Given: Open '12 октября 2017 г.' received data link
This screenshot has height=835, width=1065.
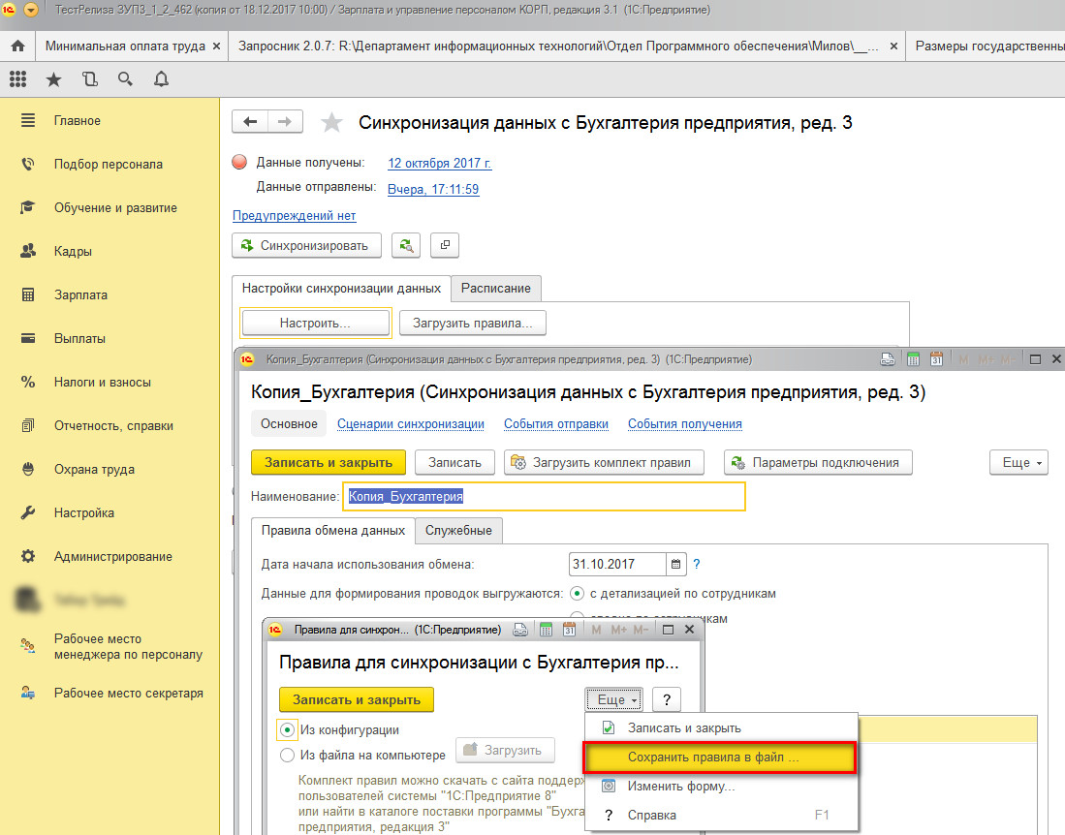Looking at the screenshot, I should (x=439, y=163).
